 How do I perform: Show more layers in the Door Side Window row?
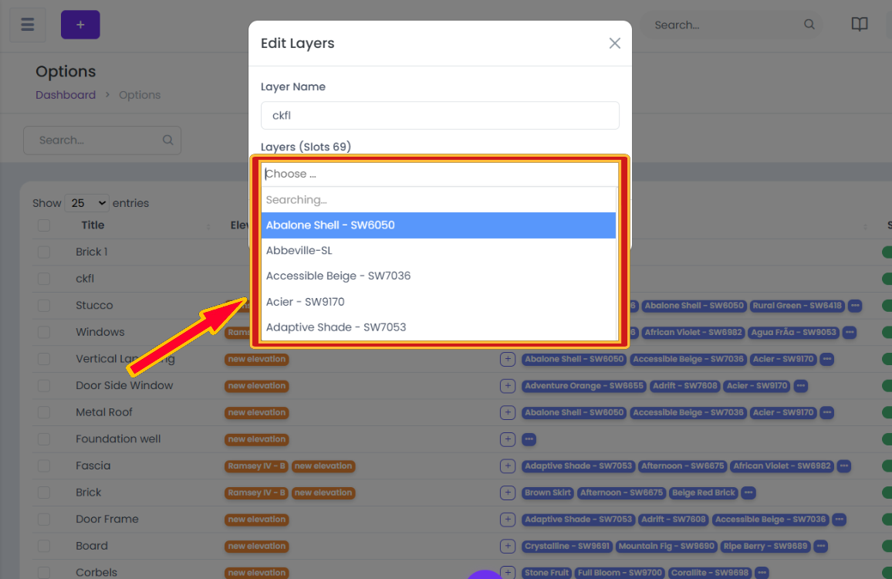(800, 386)
